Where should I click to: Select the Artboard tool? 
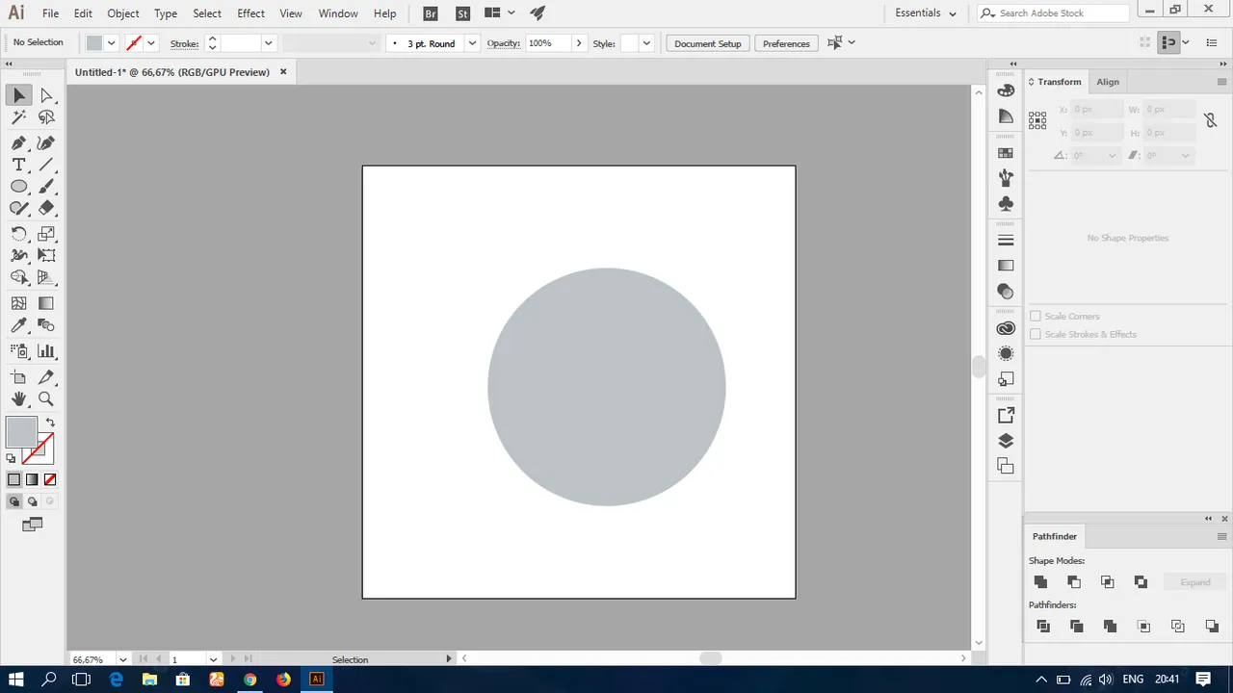tap(18, 377)
